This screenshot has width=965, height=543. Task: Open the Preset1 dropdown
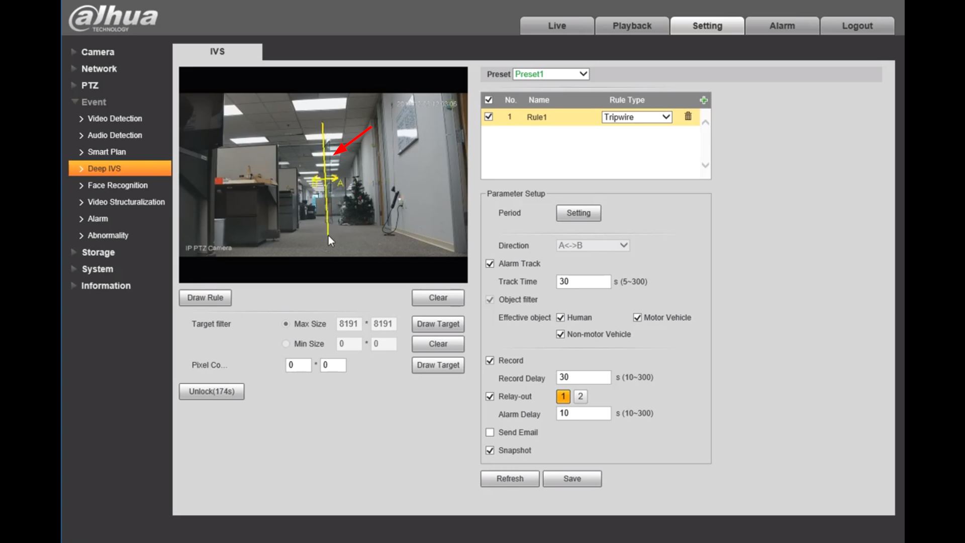pyautogui.click(x=551, y=73)
